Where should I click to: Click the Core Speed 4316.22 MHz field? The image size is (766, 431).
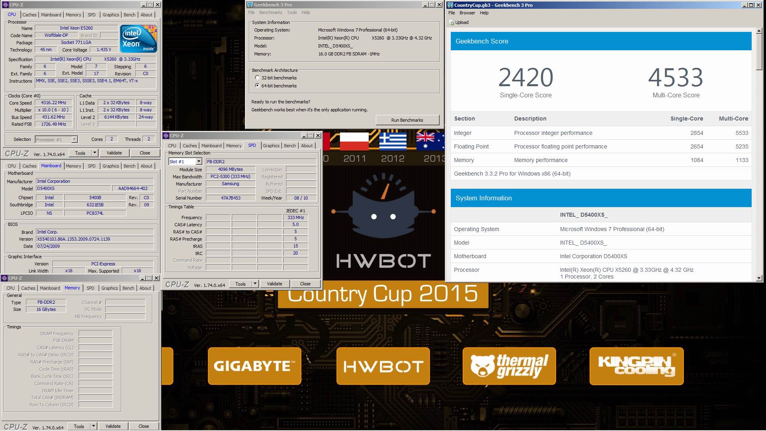pos(53,103)
